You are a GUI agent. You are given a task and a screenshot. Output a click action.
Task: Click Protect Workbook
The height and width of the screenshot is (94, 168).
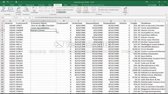point(86,10)
